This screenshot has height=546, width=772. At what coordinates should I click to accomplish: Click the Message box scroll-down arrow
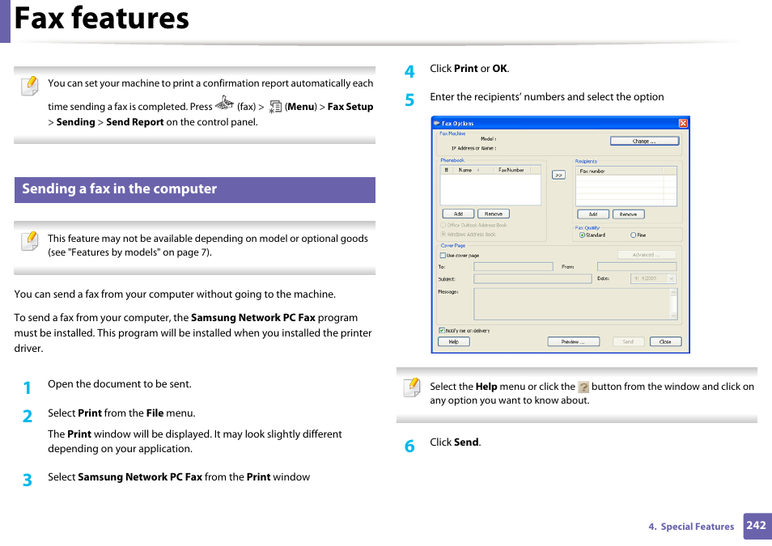(x=673, y=315)
